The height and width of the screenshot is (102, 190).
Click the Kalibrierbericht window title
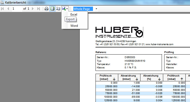16,2
